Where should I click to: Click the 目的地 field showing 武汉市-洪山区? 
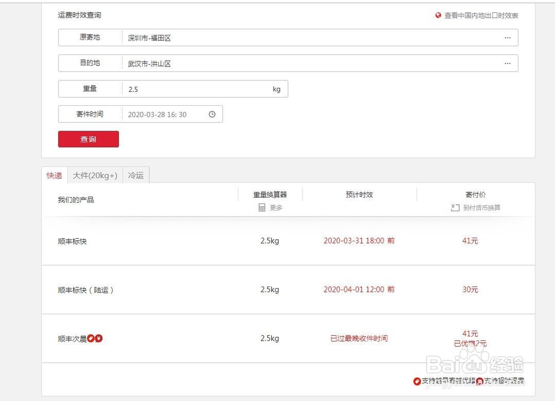click(x=288, y=63)
